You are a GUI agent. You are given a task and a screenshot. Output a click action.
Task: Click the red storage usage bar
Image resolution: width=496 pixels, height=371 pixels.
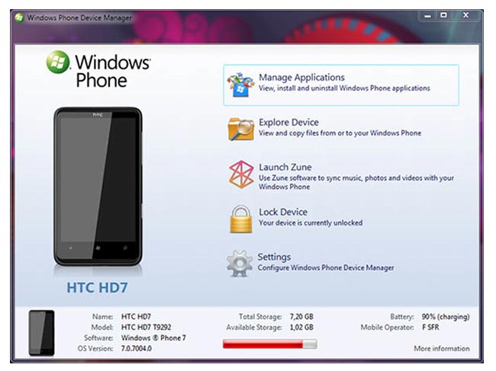269,344
